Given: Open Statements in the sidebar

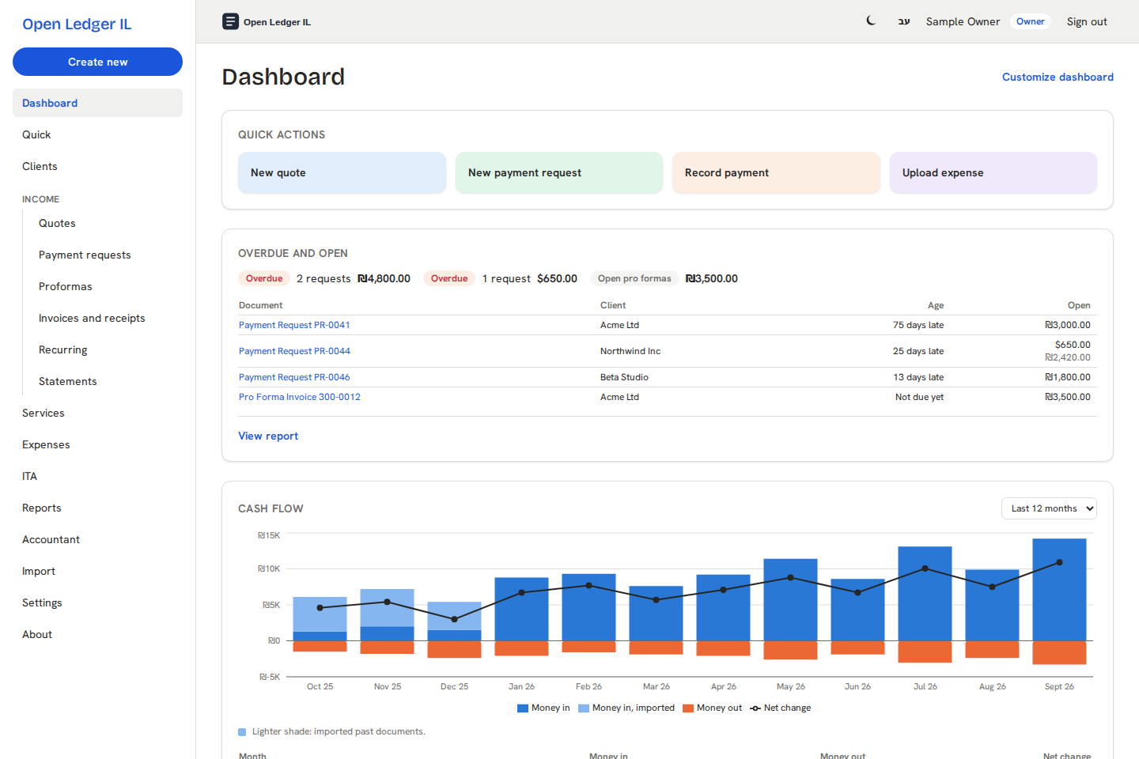Looking at the screenshot, I should tap(106, 381).
